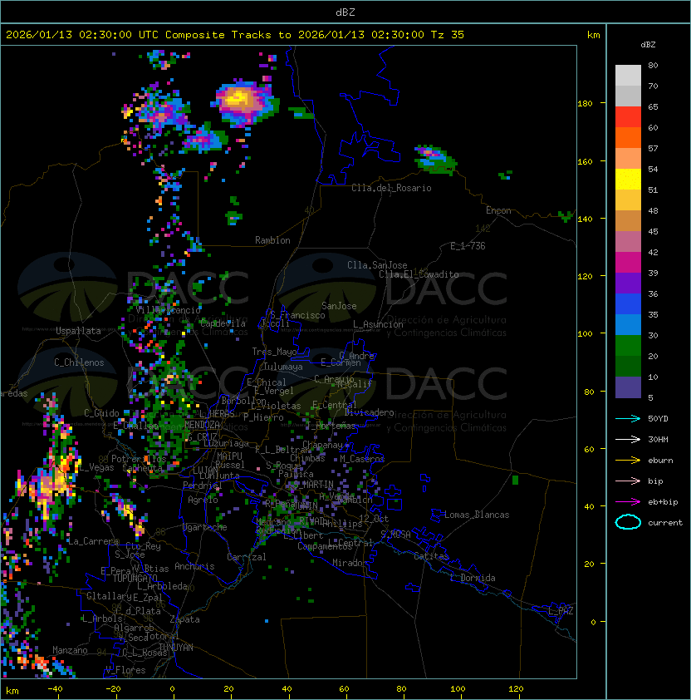Click the '180' km tick on right axis

click(x=585, y=104)
